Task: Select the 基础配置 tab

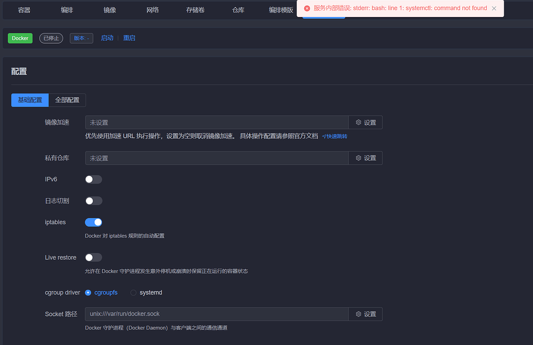Action: [30, 100]
